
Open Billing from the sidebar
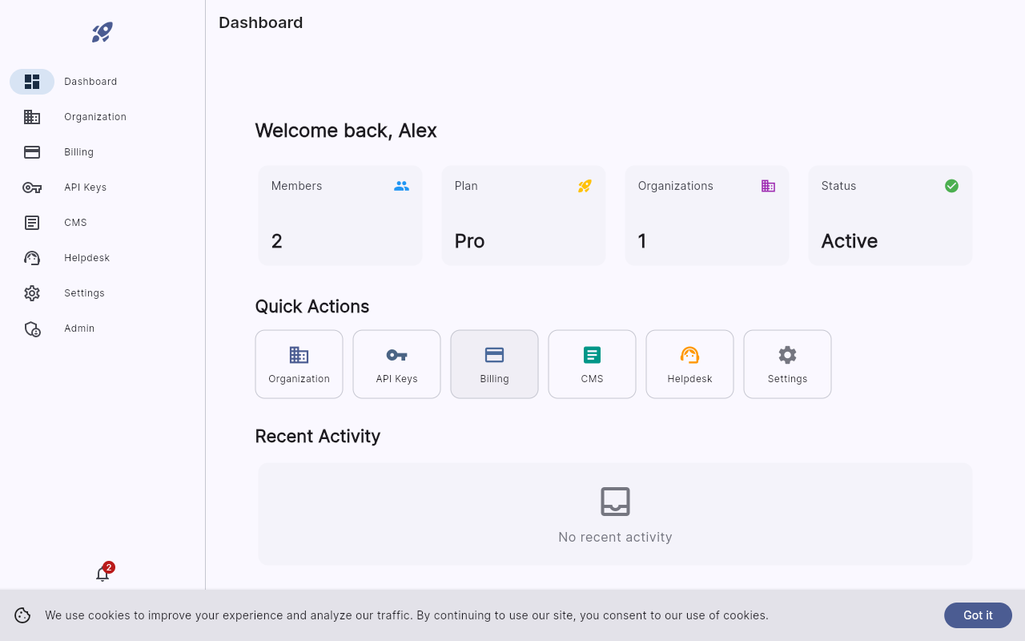78,151
